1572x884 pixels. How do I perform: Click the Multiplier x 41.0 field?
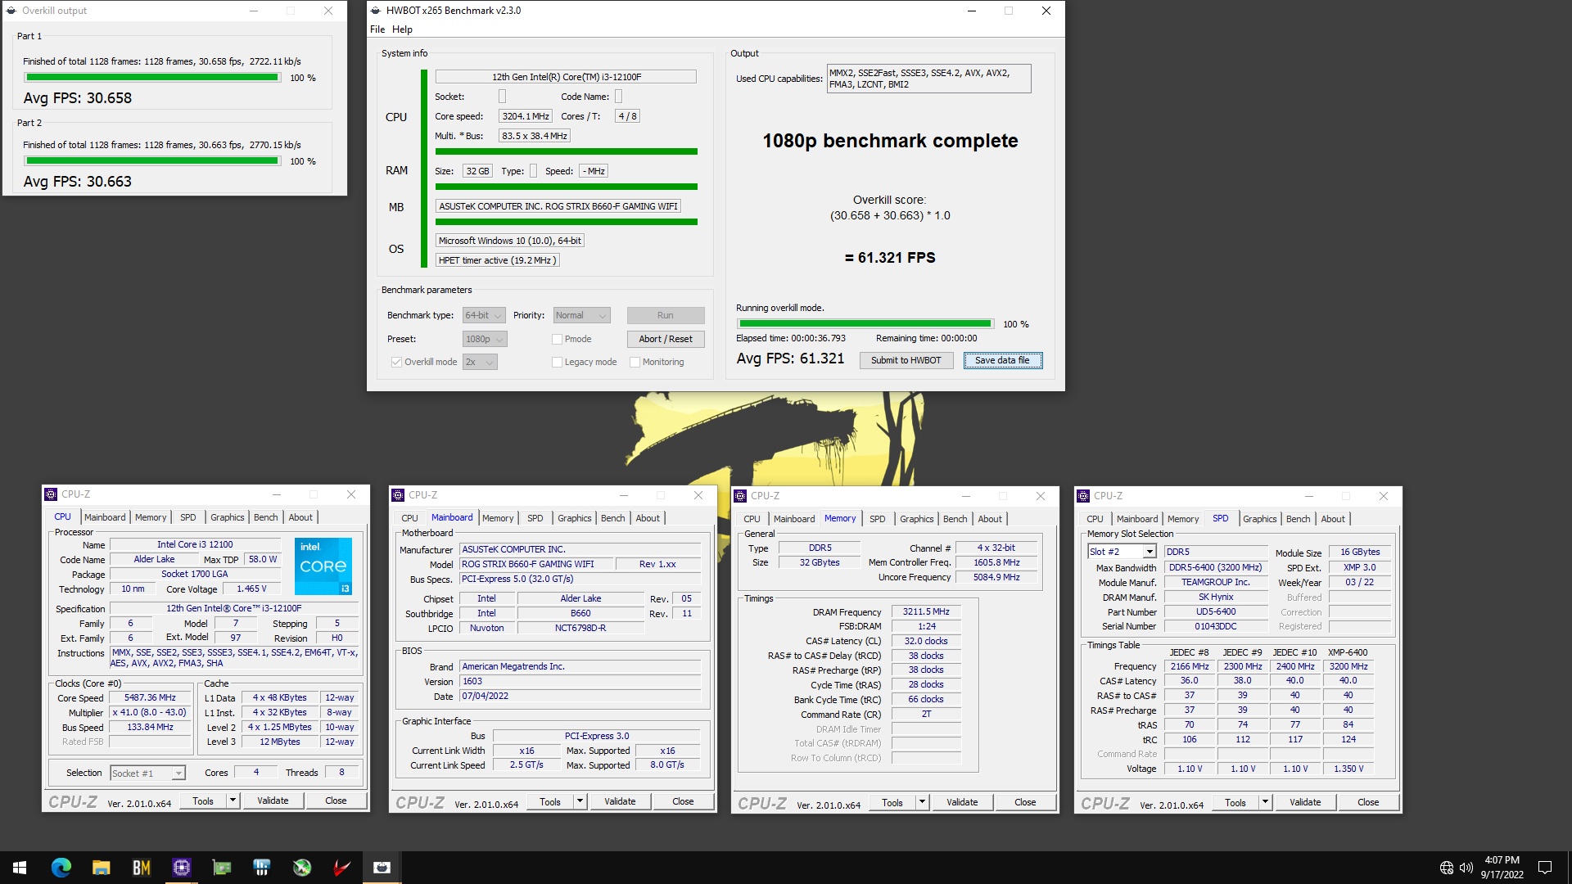click(150, 713)
